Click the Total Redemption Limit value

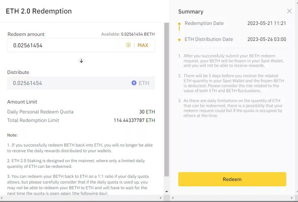click(134, 120)
